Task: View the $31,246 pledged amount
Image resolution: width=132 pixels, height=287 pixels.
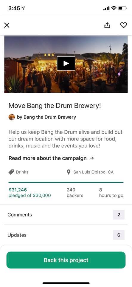Action: click(18, 190)
